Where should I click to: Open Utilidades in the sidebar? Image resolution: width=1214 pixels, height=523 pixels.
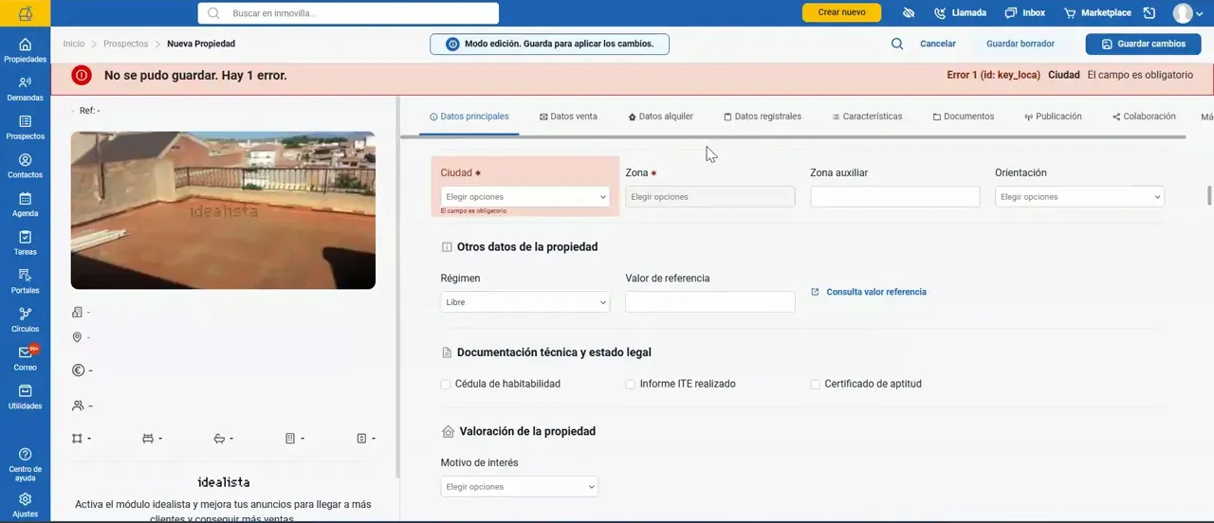[25, 398]
